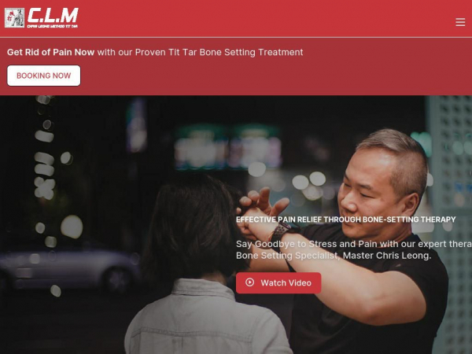
Task: Click the small framed logo picture
Action: pos(14,18)
